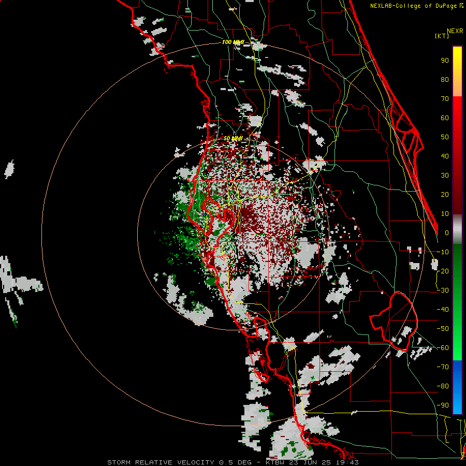Image resolution: width=466 pixels, height=466 pixels.
Task: Click the -40 value on the velocity scale
Action: point(443,310)
